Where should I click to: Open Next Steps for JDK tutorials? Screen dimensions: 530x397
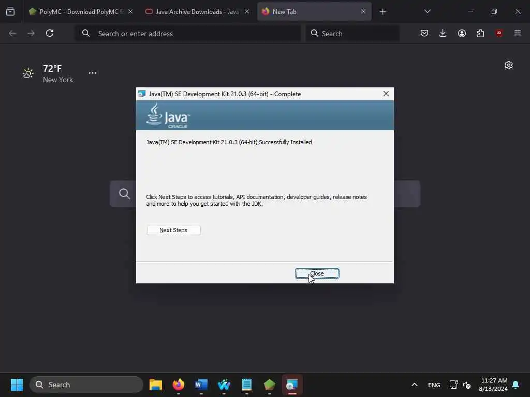(173, 230)
